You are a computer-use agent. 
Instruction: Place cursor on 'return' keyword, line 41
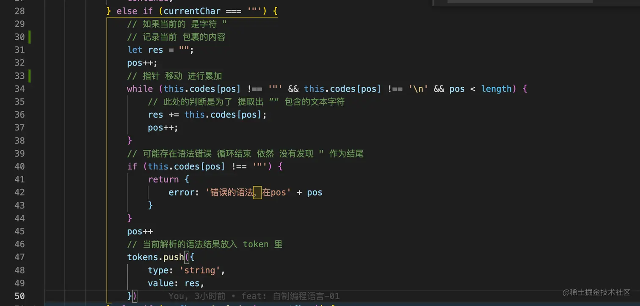click(x=163, y=179)
